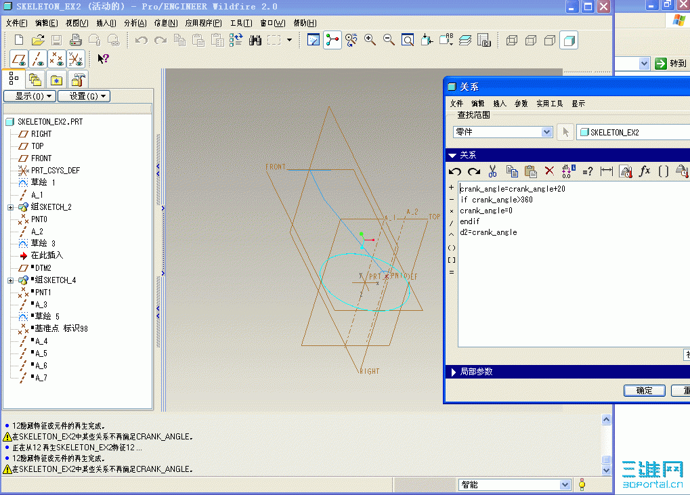This screenshot has width=690, height=495.
Task: Switch to shaded display mode
Action: coord(569,41)
